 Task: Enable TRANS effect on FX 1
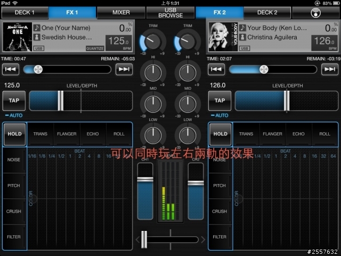(x=40, y=134)
